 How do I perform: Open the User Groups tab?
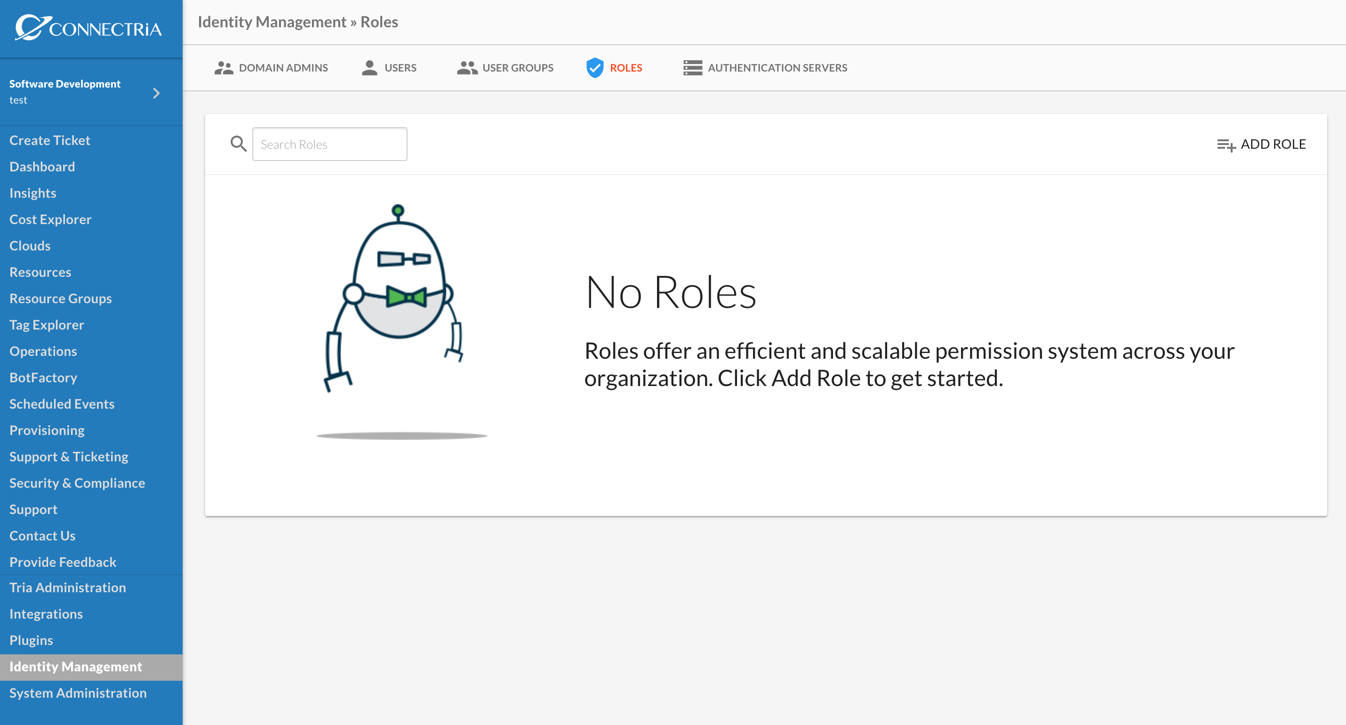[x=505, y=68]
